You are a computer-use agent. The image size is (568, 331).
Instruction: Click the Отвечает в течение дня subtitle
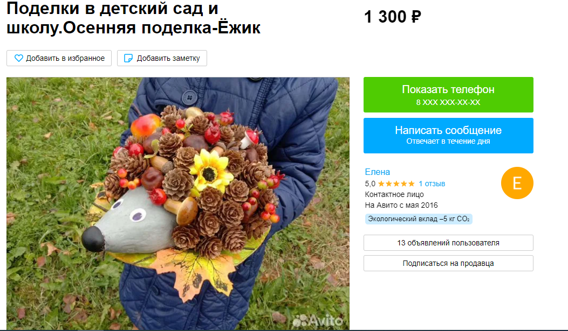[x=448, y=142]
